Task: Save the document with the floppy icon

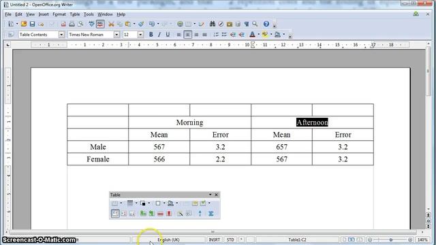Action: click(32, 24)
